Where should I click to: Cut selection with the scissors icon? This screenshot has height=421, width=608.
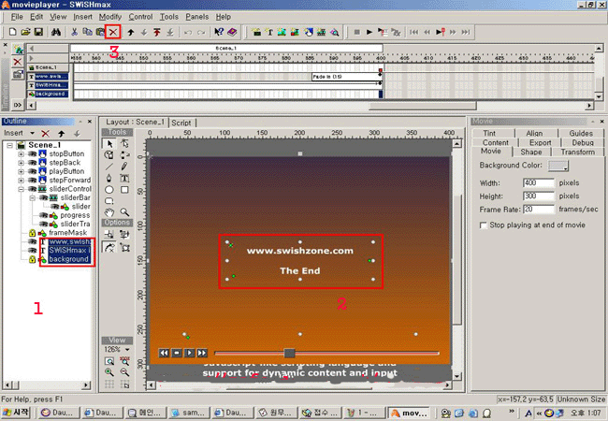(x=74, y=32)
